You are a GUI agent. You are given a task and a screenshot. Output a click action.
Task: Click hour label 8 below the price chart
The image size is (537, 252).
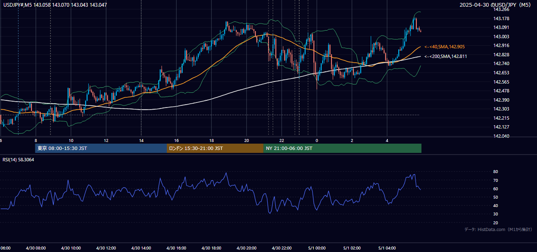(x=36, y=140)
